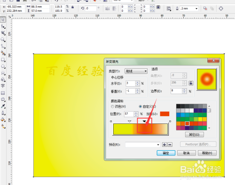The height and width of the screenshot is (185, 235).
Task: Select the Polygon star tool
Action: coord(3,73)
